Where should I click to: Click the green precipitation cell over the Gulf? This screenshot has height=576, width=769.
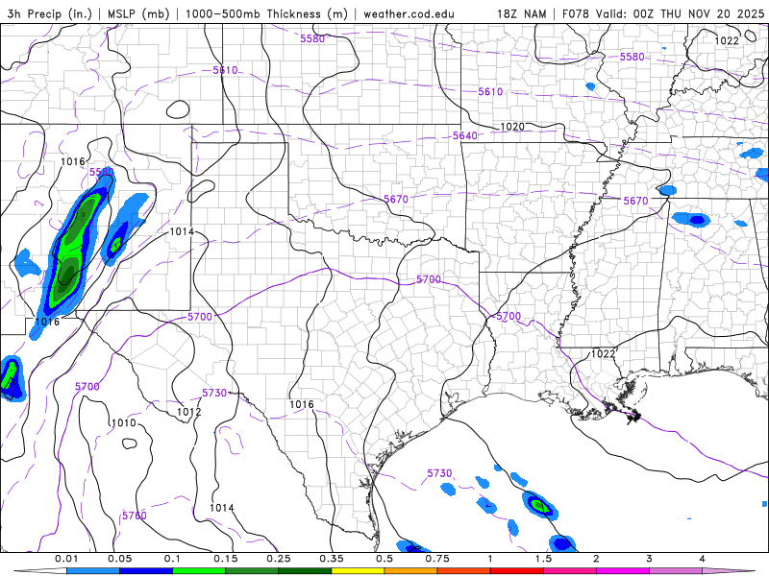tap(538, 506)
